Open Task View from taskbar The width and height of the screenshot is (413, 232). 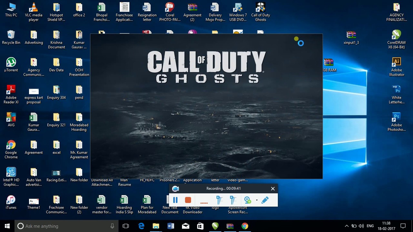click(x=126, y=226)
